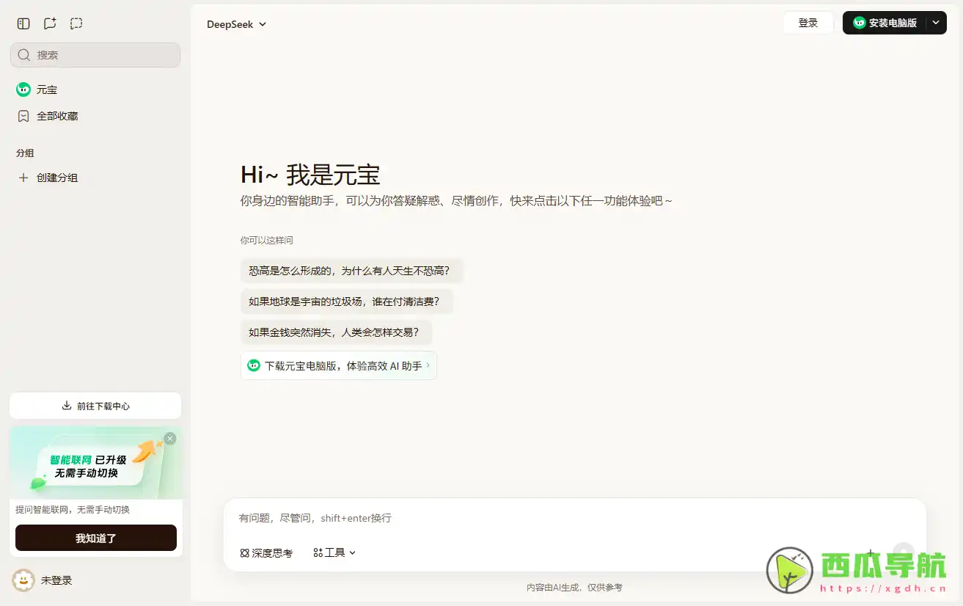
Task: Open the screenshot capture tool
Action: tap(76, 23)
